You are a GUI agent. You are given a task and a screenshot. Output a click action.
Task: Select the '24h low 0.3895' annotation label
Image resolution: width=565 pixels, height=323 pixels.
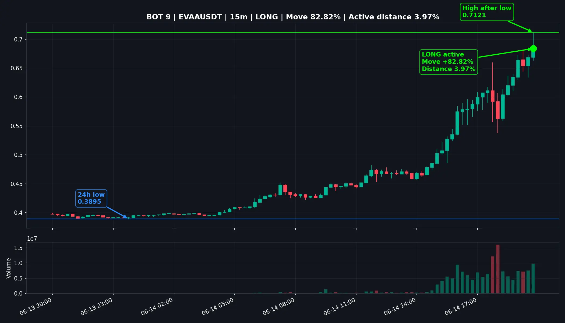tap(91, 198)
